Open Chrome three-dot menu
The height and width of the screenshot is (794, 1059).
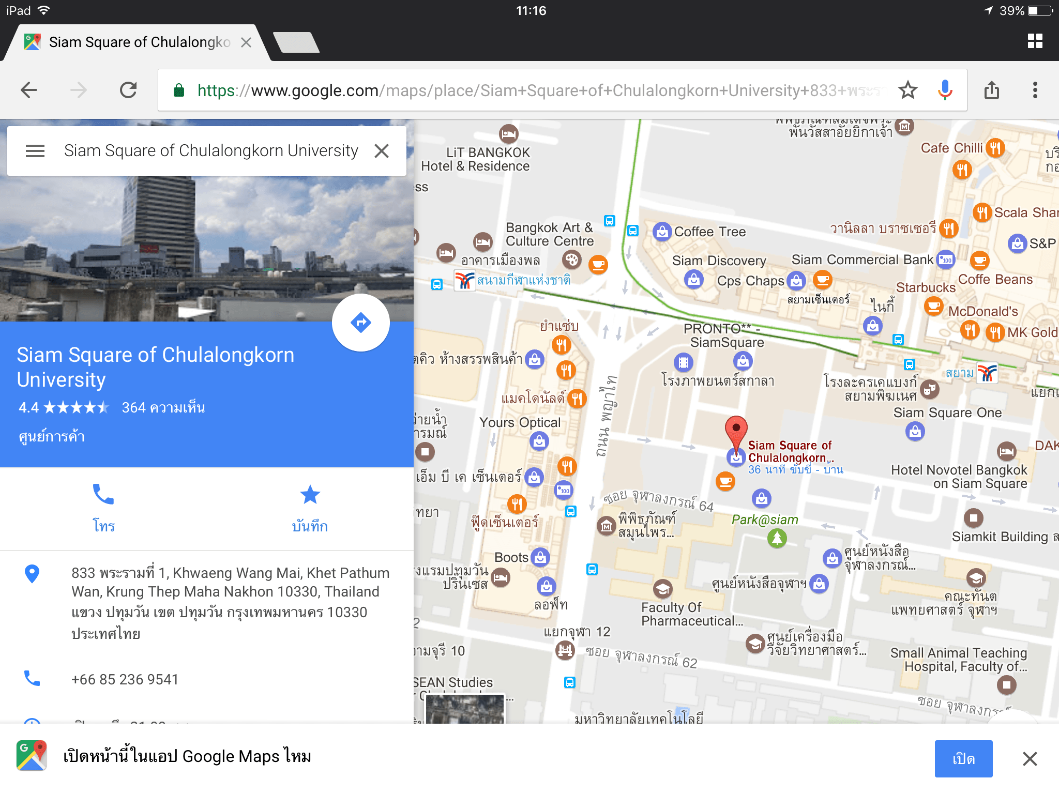tap(1035, 90)
